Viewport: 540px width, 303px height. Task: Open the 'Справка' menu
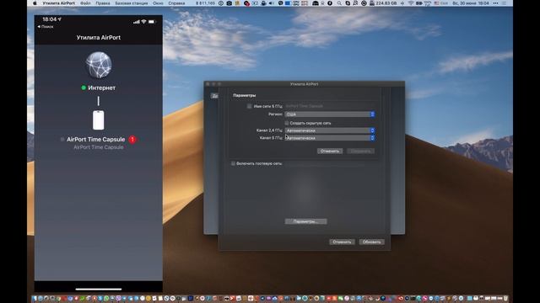[x=176, y=3]
